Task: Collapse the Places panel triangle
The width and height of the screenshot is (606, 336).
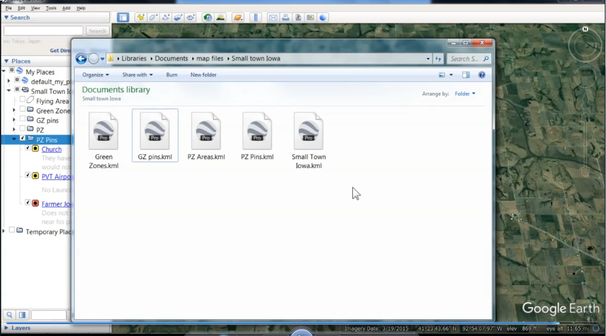Action: 6,61
